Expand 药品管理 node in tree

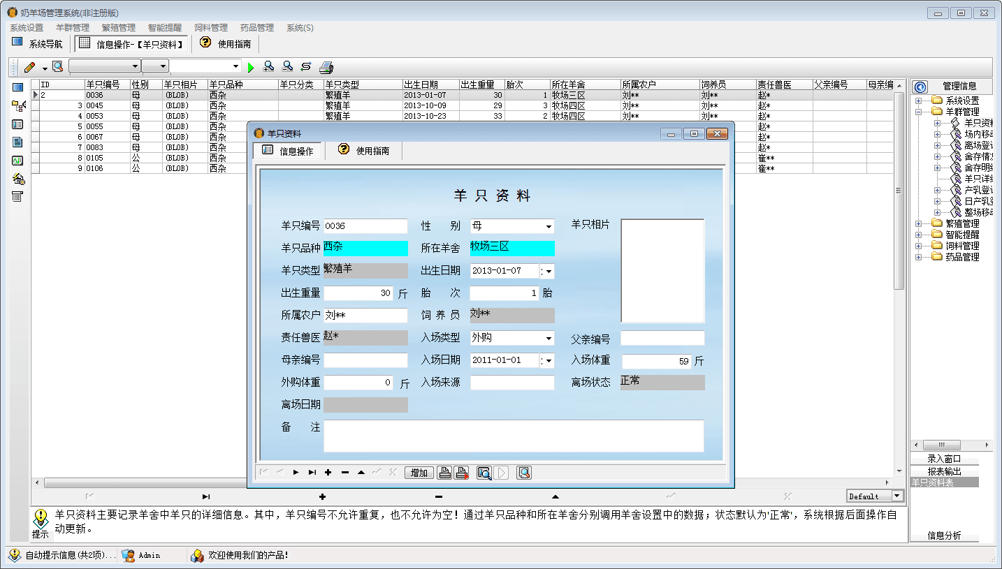(919, 257)
